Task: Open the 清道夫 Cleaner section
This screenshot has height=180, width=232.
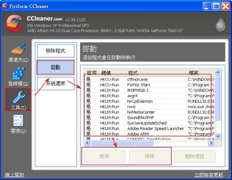Action: click(18, 52)
